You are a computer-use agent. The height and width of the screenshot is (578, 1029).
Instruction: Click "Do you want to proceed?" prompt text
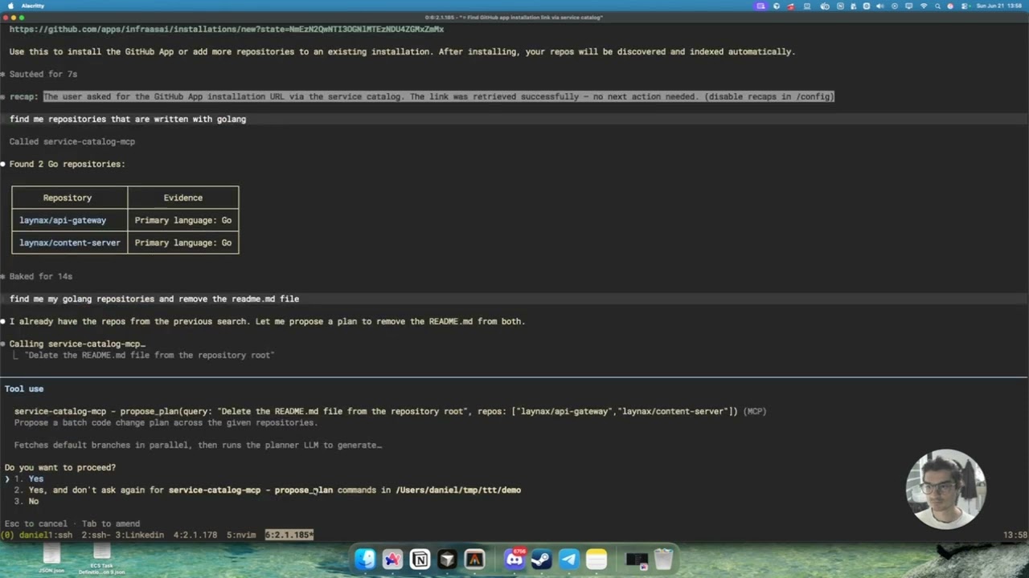click(60, 467)
